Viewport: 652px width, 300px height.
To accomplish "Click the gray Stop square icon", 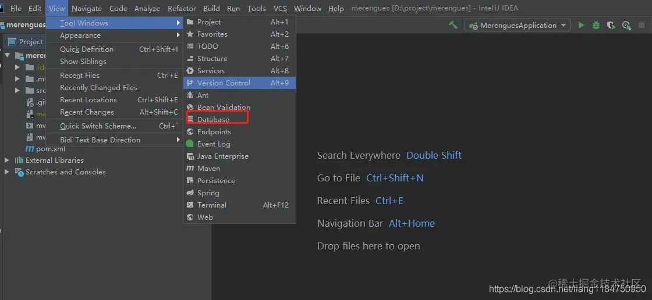I will click(x=641, y=26).
